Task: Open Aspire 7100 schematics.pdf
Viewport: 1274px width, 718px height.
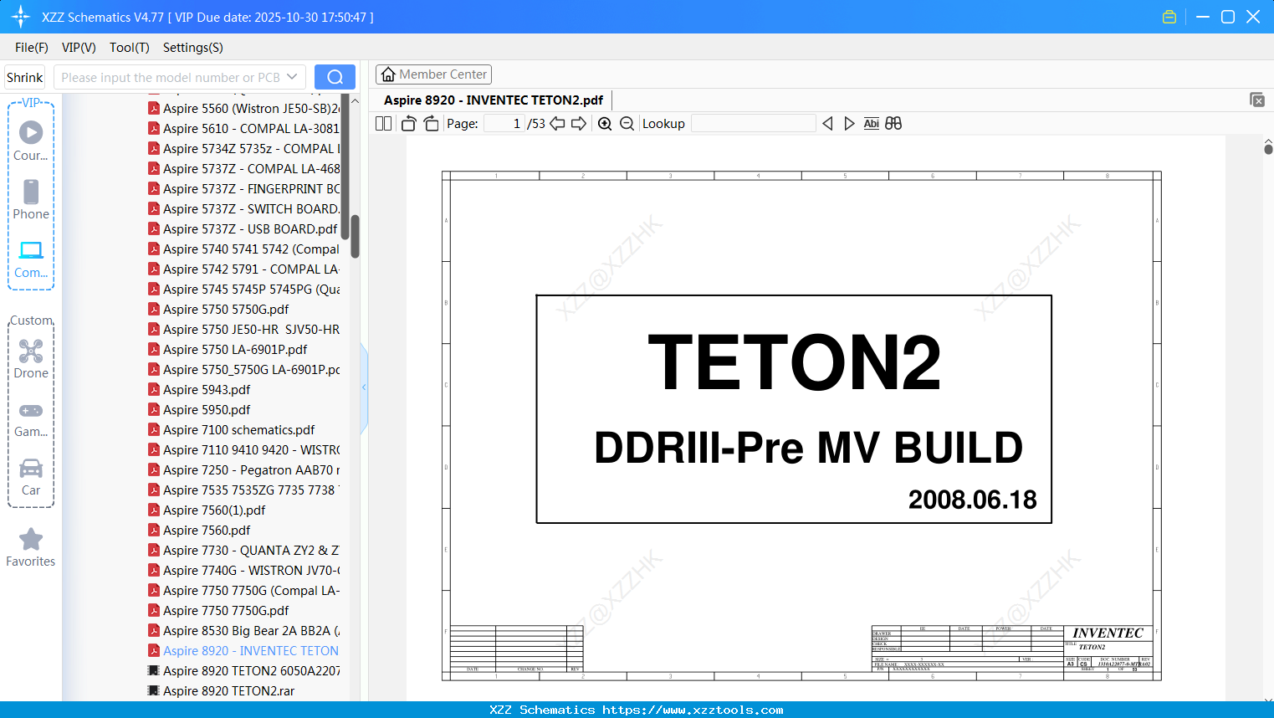Action: 232,430
